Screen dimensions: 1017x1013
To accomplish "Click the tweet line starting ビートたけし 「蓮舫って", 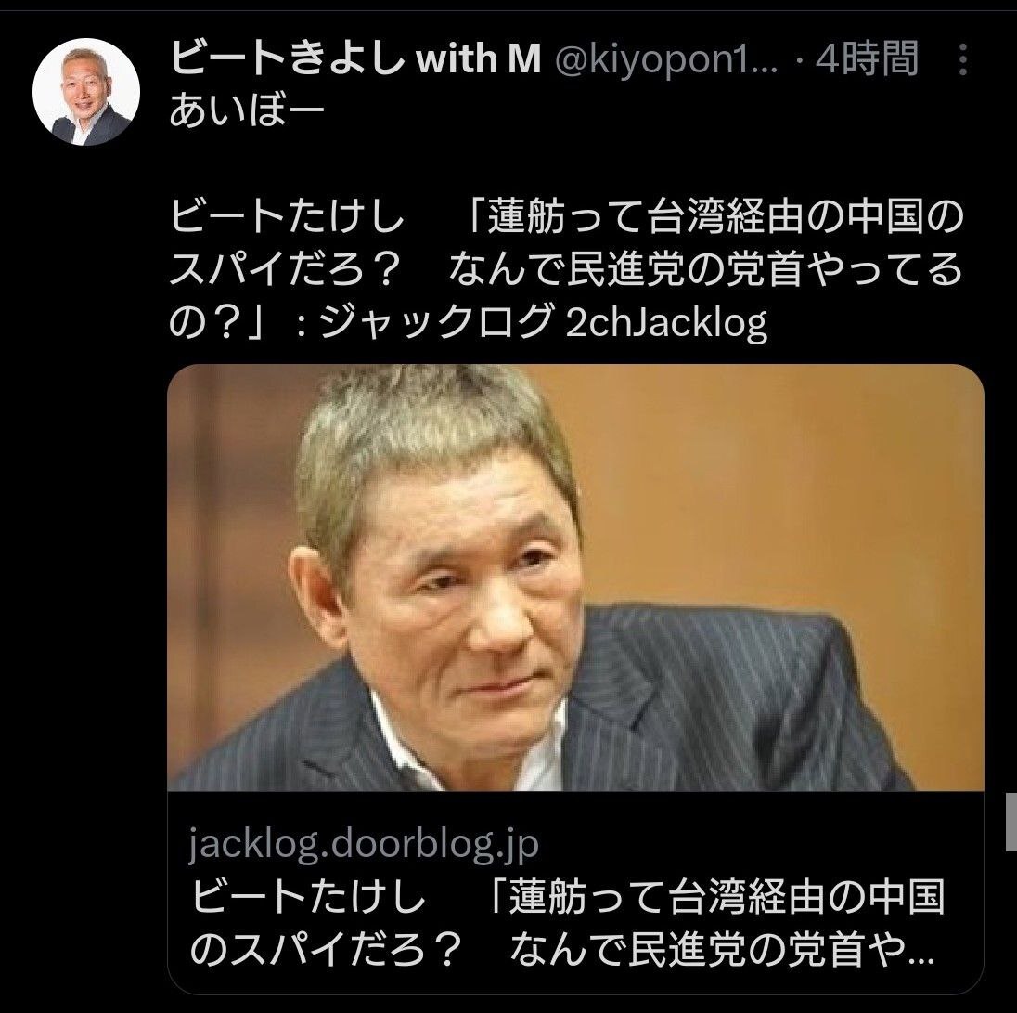I will 567,216.
